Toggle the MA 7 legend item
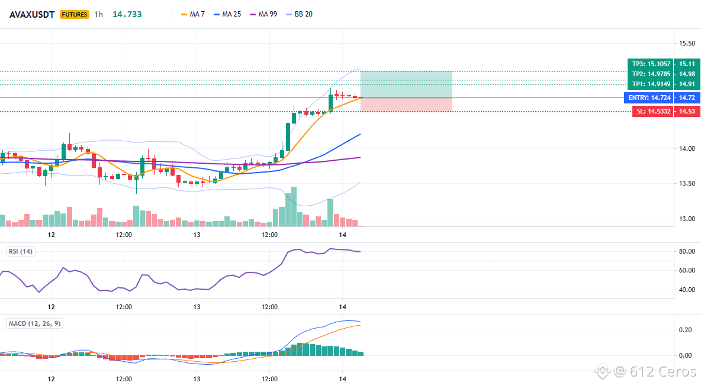The width and height of the screenshot is (701, 386). 192,14
